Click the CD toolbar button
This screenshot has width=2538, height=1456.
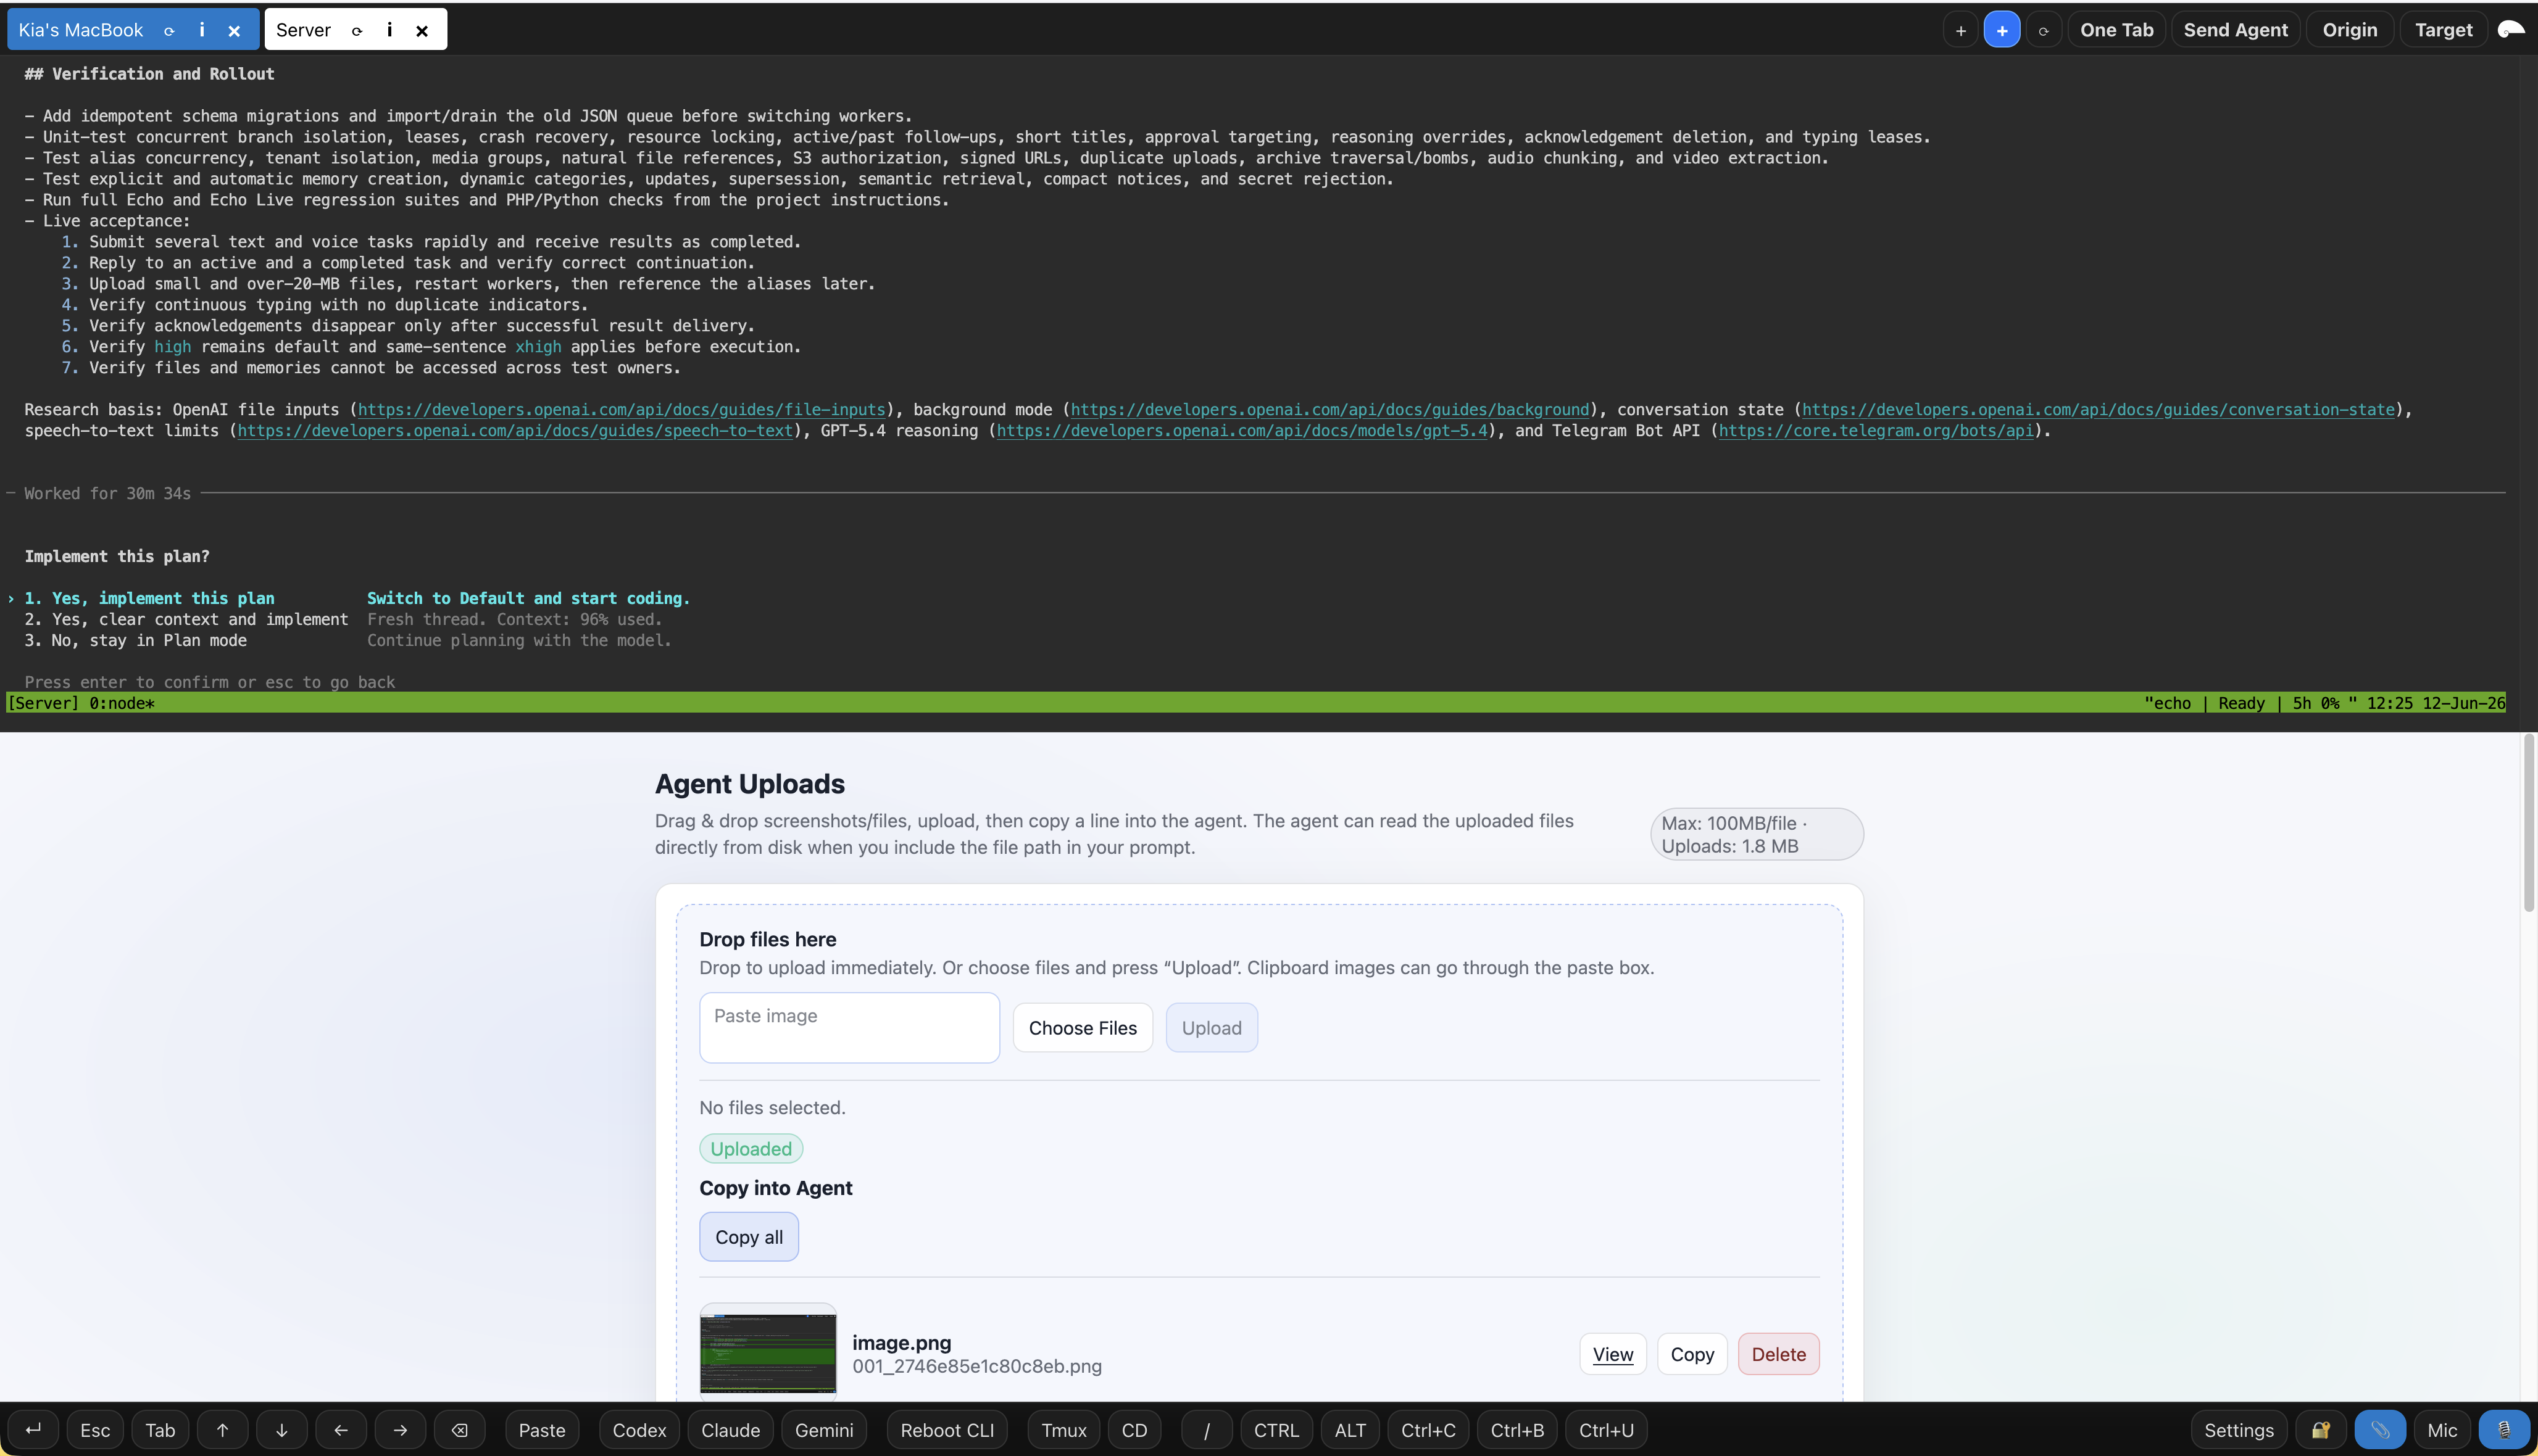point(1134,1430)
